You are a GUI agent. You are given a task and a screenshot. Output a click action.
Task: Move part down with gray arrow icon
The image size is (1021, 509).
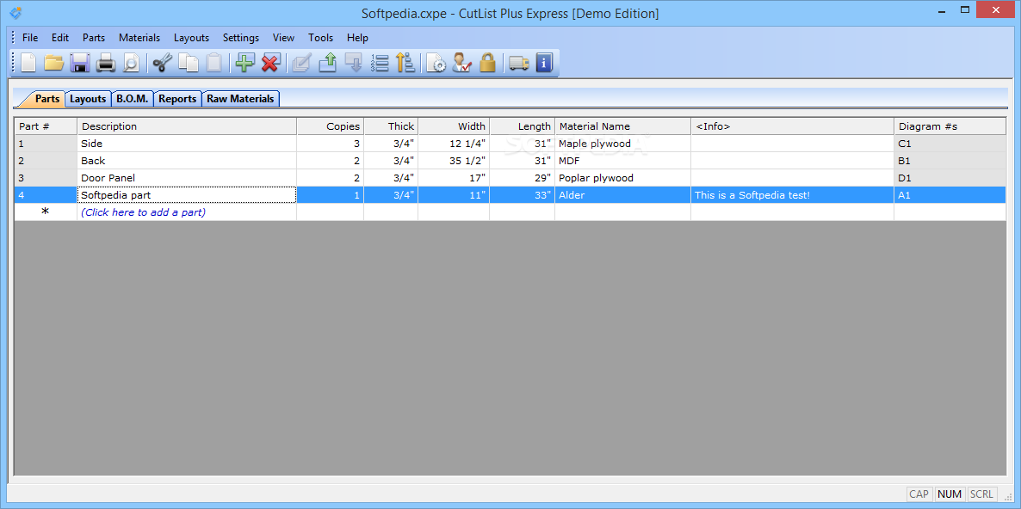(x=353, y=63)
